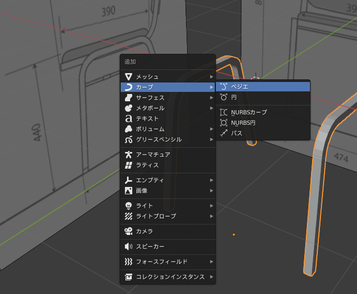
Task: Click the テキスト letter 'a' icon
Action: click(129, 119)
